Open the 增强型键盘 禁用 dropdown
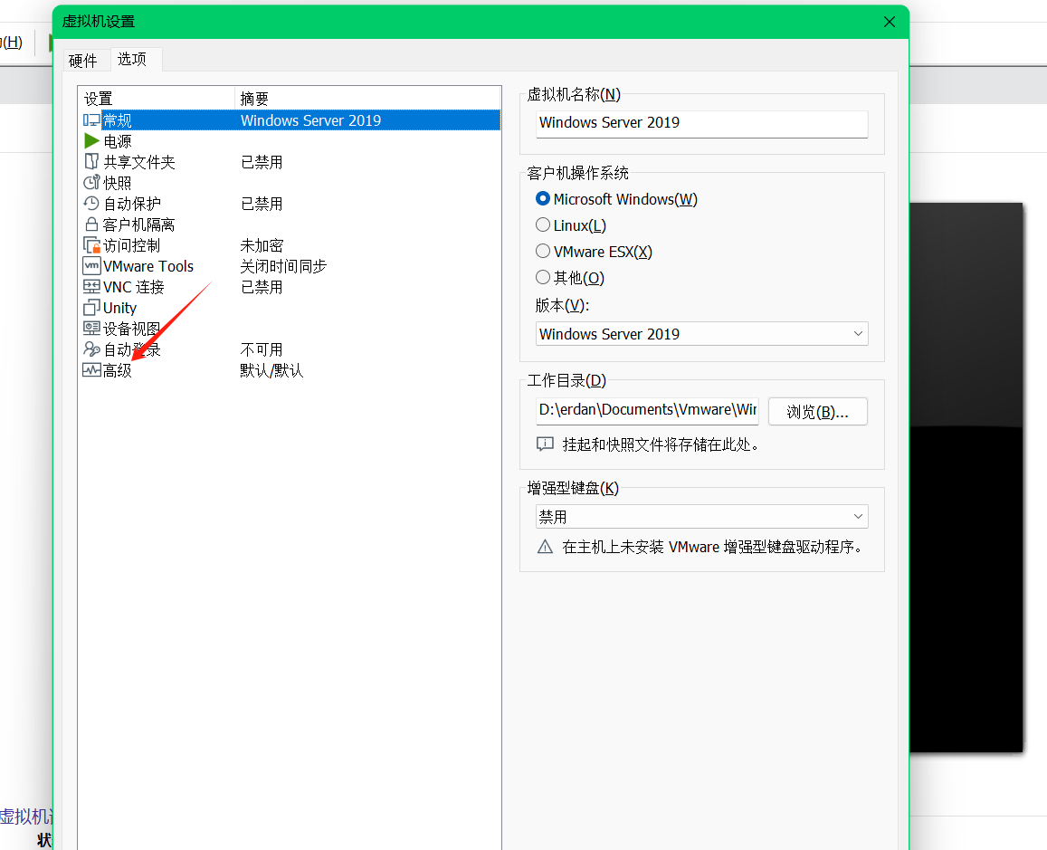 click(702, 517)
